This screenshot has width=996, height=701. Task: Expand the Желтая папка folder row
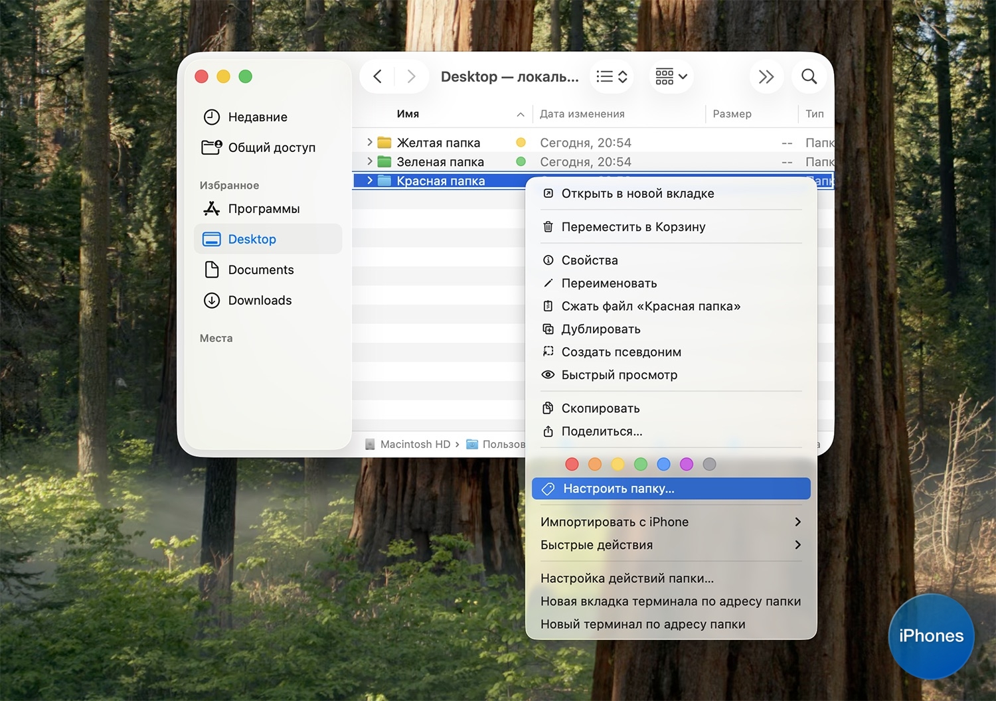point(370,143)
